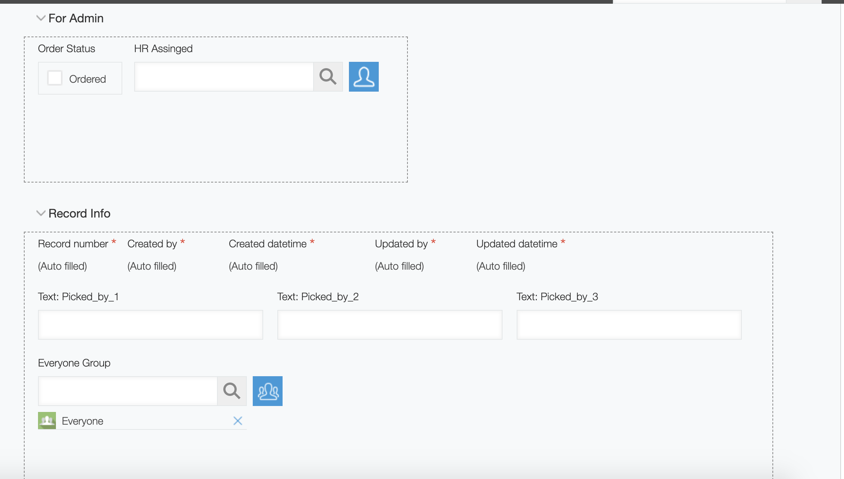Open the HR Assinged user picker icon

pos(363,77)
